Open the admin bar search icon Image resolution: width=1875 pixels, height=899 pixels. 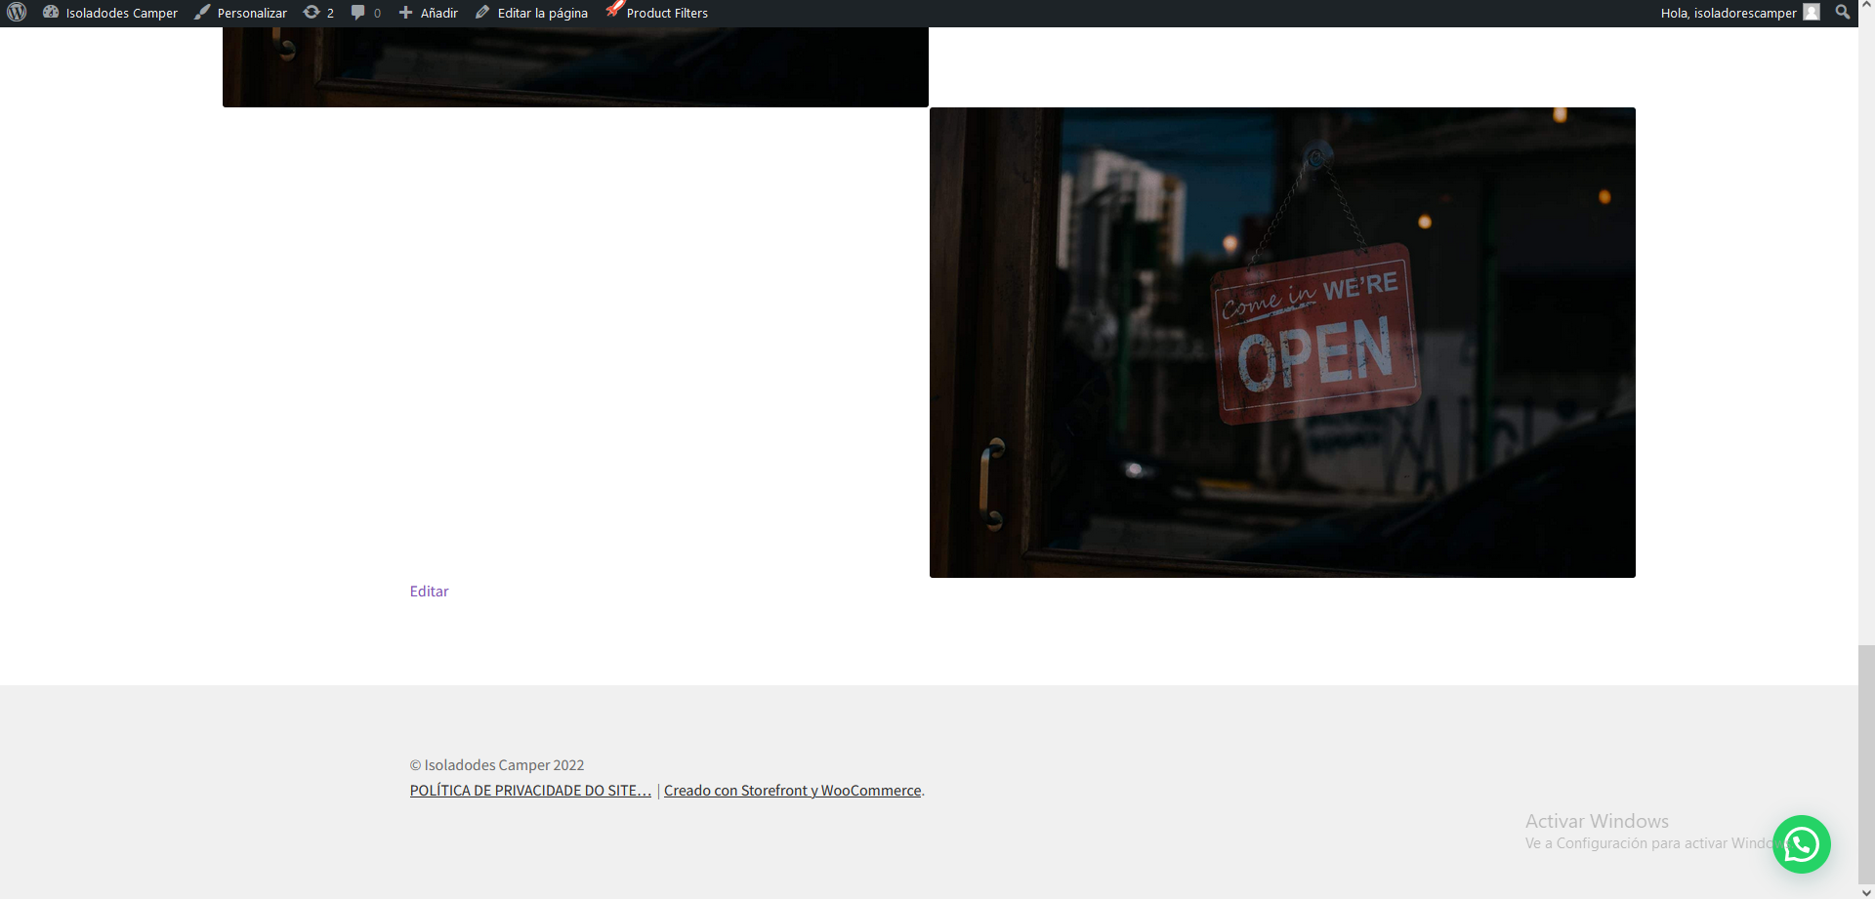click(1843, 12)
